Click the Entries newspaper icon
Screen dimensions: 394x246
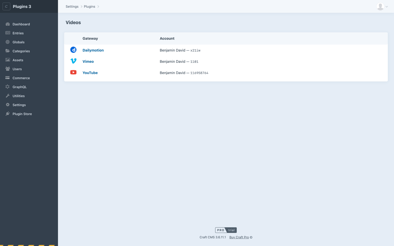pyautogui.click(x=8, y=33)
